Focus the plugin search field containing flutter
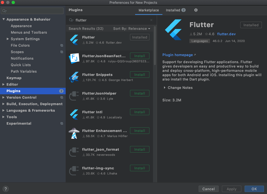 111,20
